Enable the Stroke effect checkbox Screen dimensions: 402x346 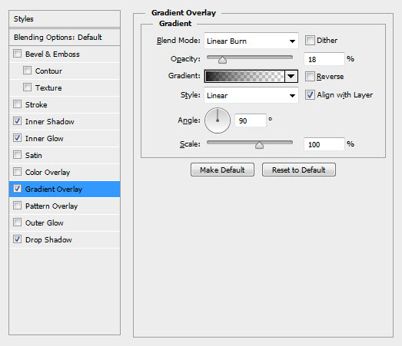17,104
